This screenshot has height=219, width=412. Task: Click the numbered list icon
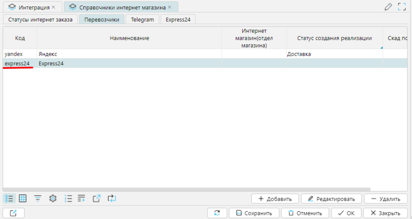point(69,198)
